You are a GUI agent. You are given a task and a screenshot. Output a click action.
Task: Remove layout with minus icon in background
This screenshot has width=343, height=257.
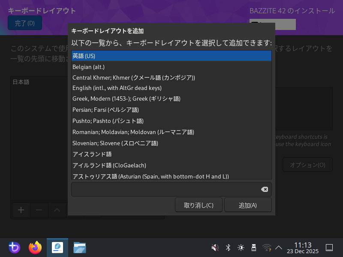point(39,210)
